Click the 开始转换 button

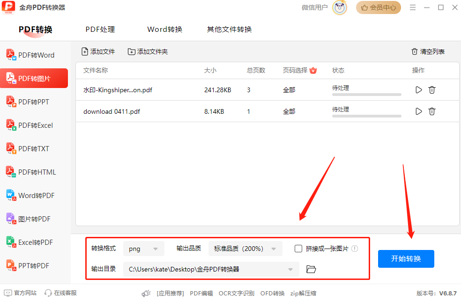point(406,259)
